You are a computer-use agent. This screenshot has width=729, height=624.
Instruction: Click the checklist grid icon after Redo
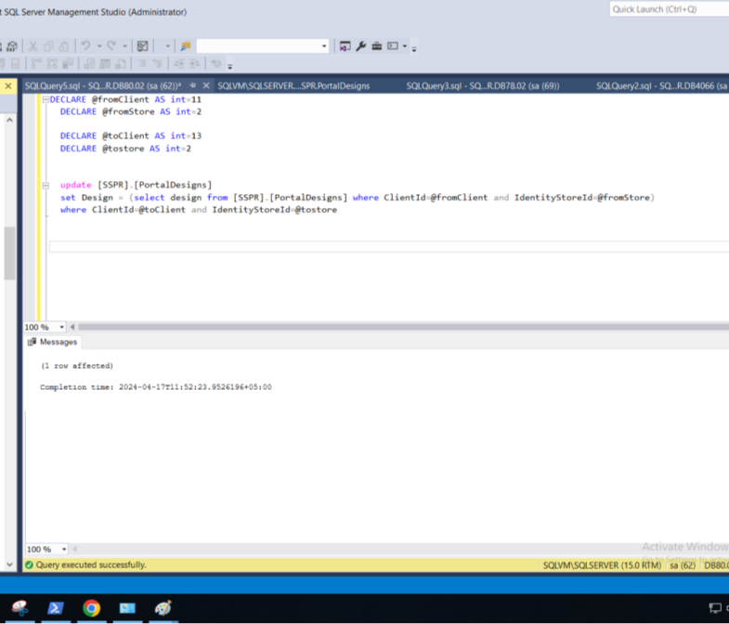click(x=143, y=46)
